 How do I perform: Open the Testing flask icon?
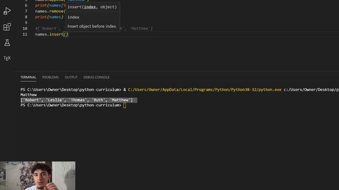(7, 43)
